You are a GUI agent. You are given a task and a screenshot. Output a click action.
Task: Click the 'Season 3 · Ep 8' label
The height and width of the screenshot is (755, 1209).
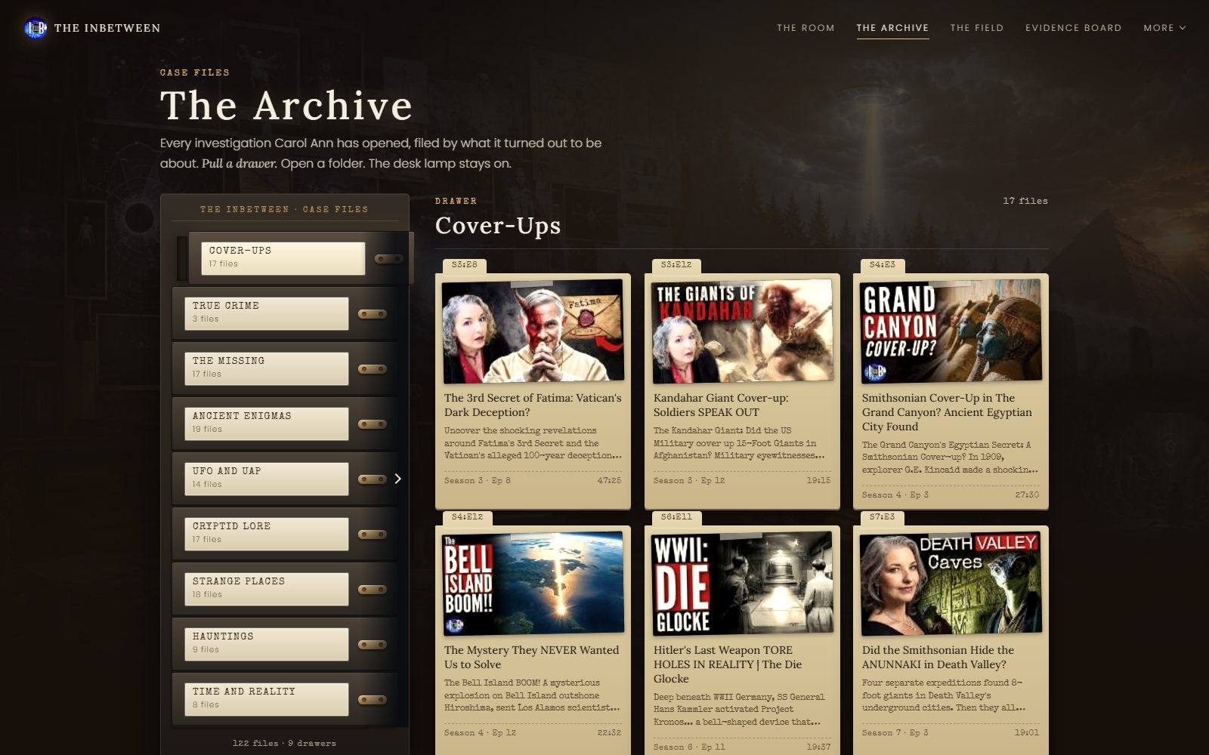tap(478, 480)
